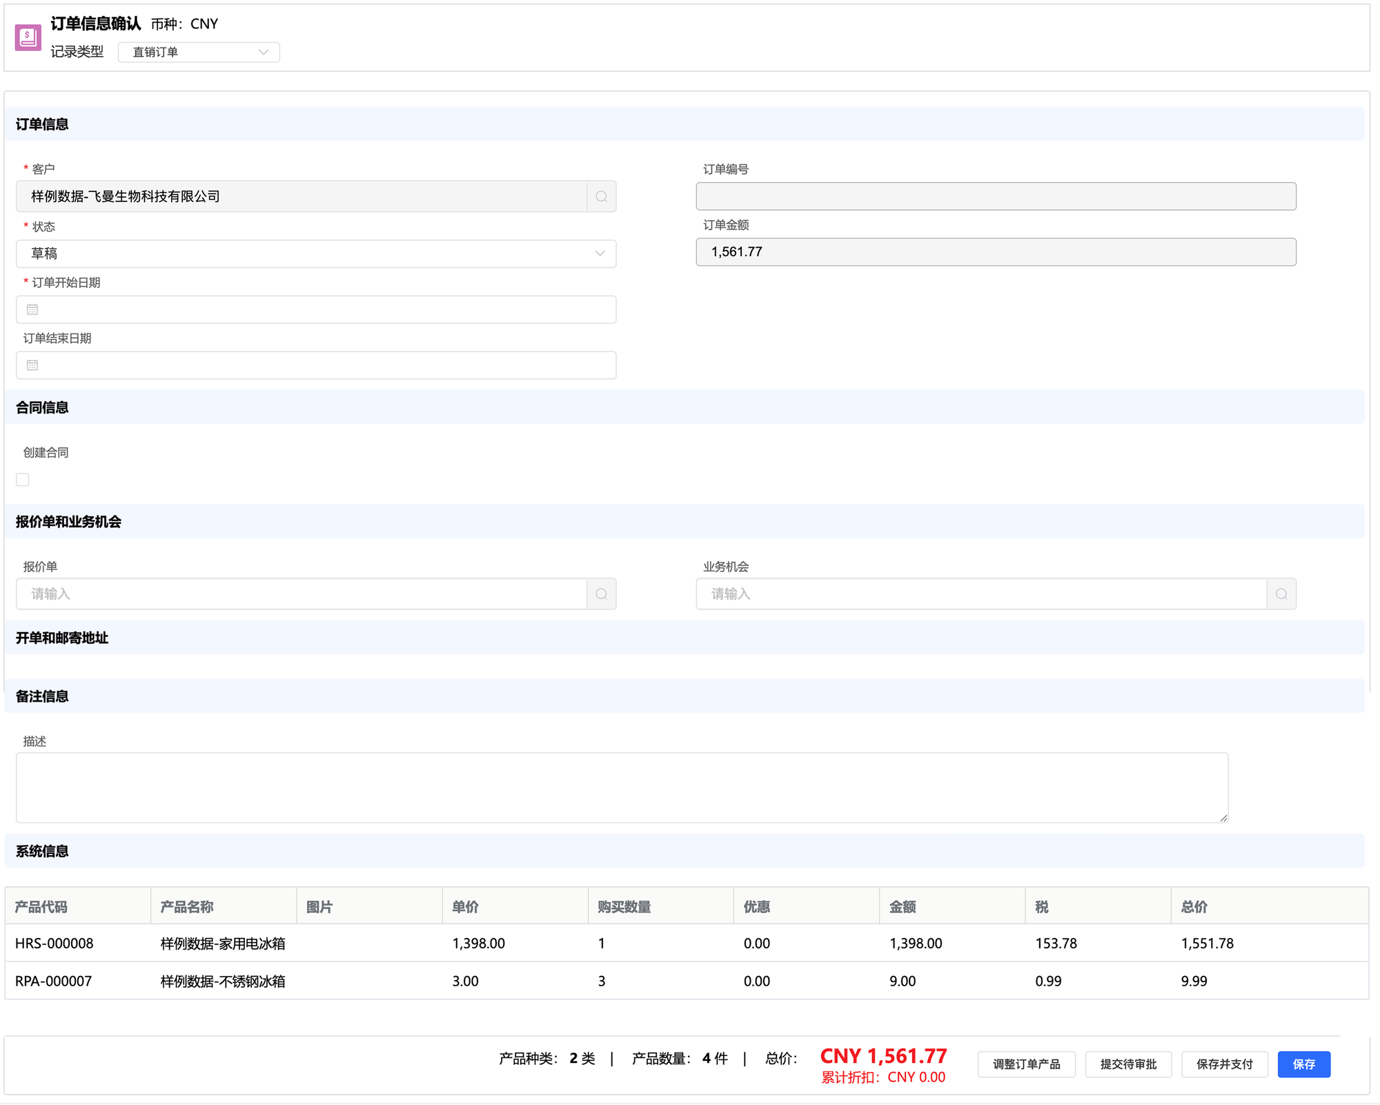Click the 状态 dropdown chevron arrow
1380x1105 pixels.
[x=600, y=254]
